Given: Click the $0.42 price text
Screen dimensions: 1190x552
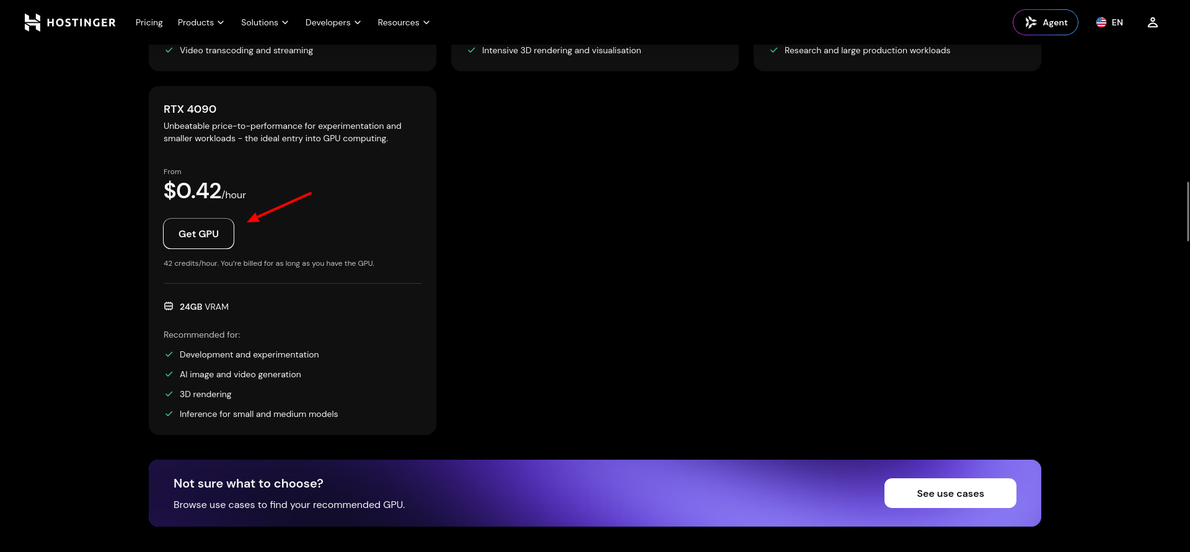Looking at the screenshot, I should click(193, 191).
